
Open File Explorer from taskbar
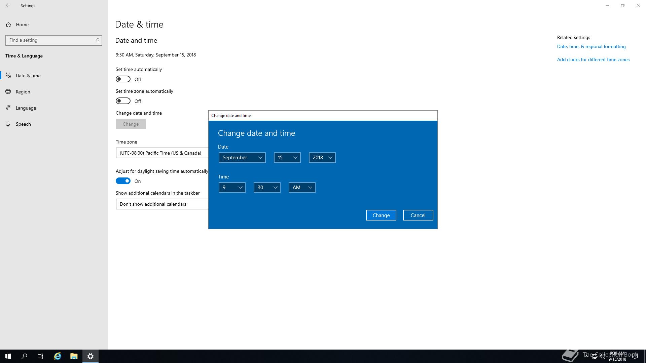click(x=74, y=356)
